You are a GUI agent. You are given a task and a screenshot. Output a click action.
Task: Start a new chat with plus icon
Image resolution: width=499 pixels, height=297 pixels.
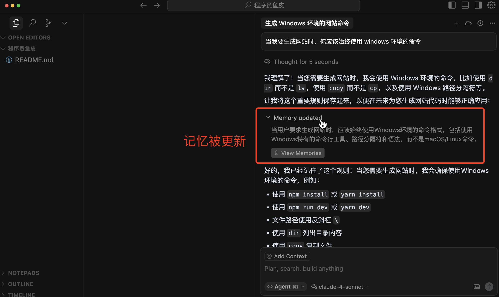tap(456, 23)
